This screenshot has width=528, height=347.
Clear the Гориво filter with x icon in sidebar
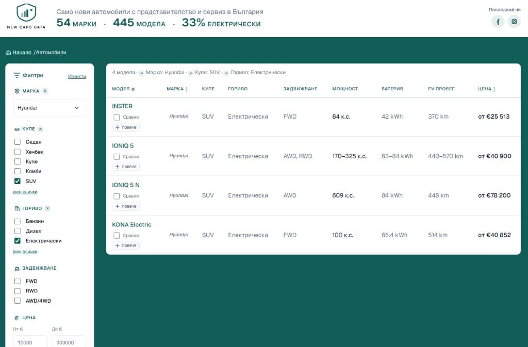(47, 208)
